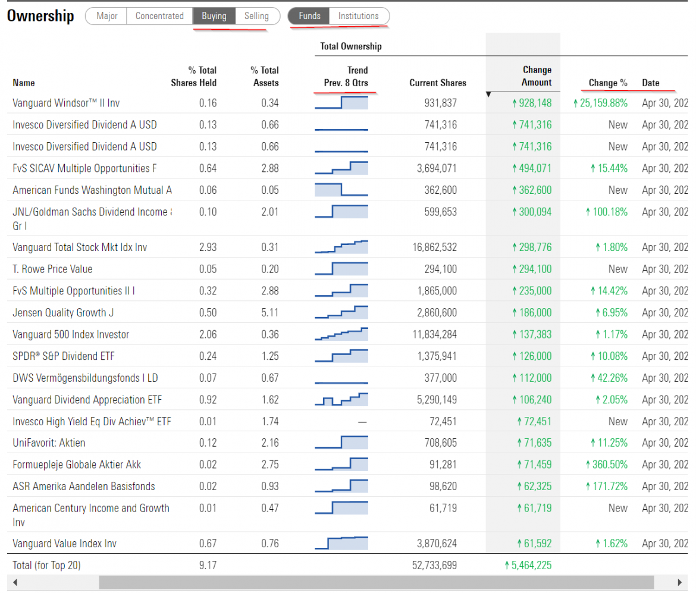Click the trend sparkline for Vanguard Windsor II Inv
This screenshot has width=696, height=593.
click(341, 102)
